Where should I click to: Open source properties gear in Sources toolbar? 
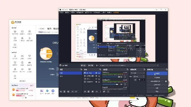pos(93,91)
